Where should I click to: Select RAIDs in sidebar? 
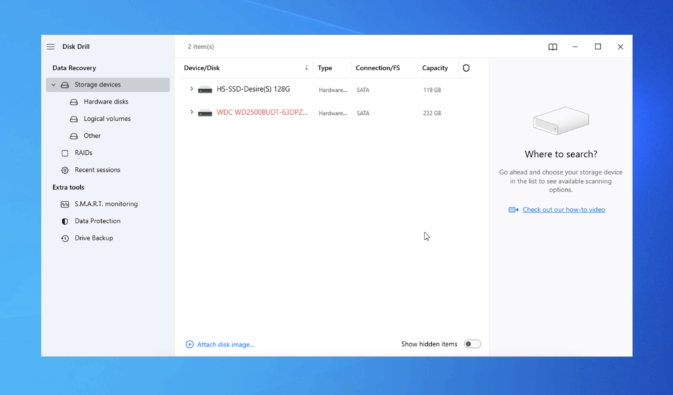point(83,153)
